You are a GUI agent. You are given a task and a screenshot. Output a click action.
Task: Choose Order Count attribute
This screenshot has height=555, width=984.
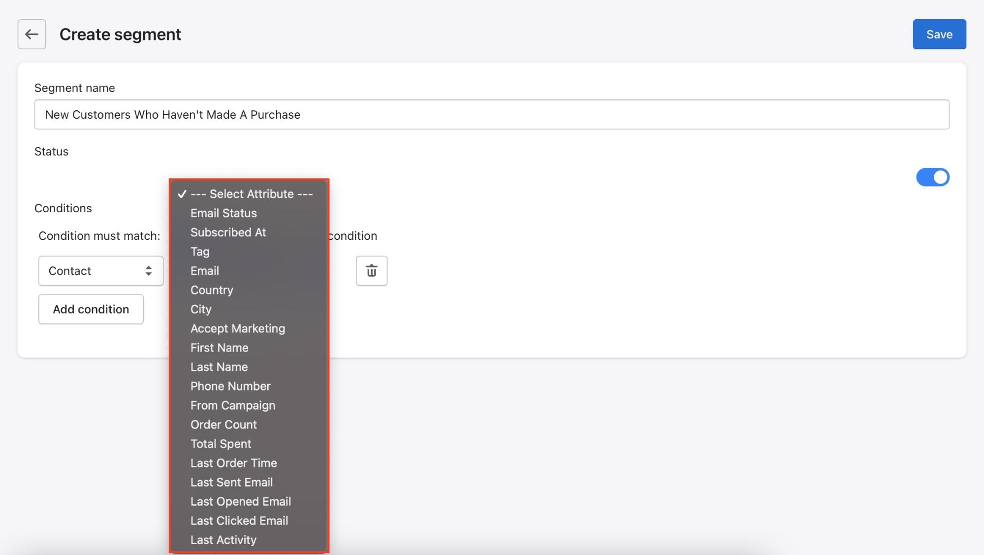249,424
